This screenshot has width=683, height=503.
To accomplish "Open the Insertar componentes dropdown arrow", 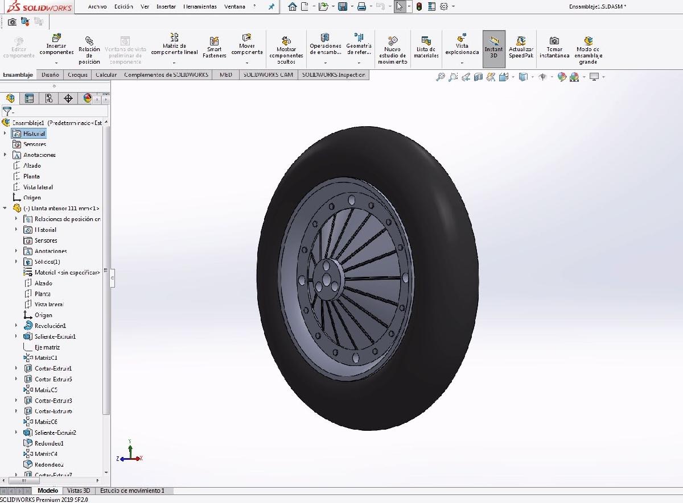I will tap(56, 63).
